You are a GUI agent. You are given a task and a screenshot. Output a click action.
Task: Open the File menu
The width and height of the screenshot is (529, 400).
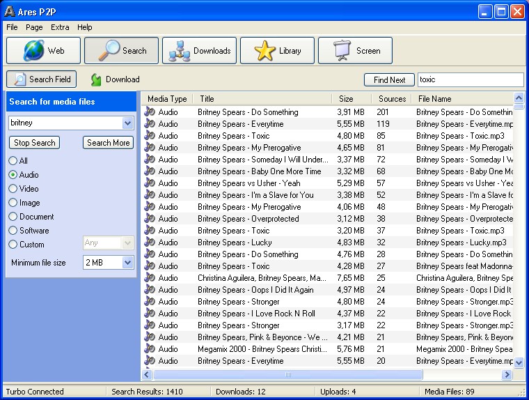pyautogui.click(x=12, y=27)
